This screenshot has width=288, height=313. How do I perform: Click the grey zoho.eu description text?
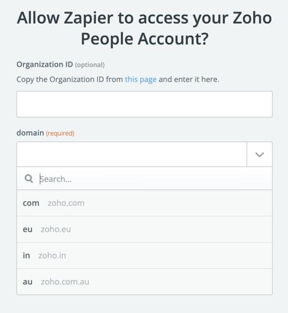pyautogui.click(x=56, y=229)
